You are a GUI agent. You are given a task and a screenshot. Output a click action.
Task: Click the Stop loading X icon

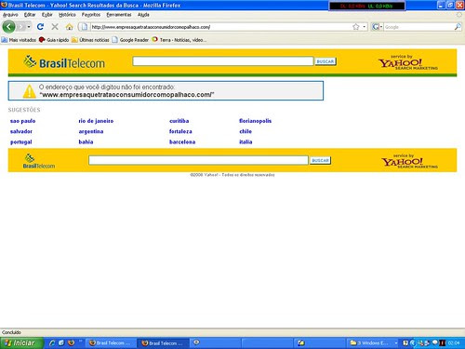pyautogui.click(x=55, y=27)
